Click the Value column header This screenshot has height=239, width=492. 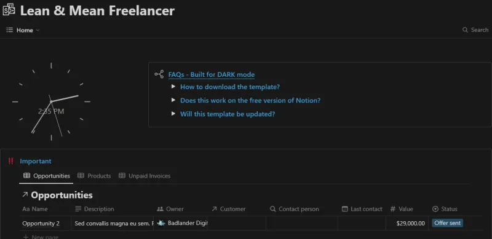point(402,209)
